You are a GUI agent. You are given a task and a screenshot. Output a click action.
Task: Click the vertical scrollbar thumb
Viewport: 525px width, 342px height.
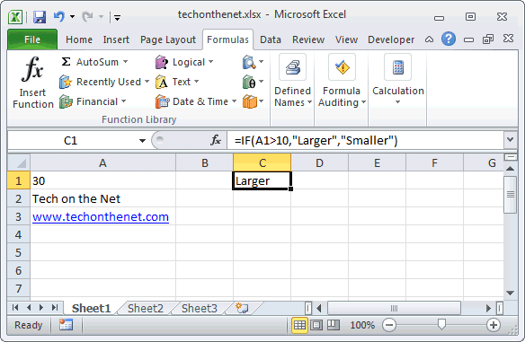click(x=511, y=194)
